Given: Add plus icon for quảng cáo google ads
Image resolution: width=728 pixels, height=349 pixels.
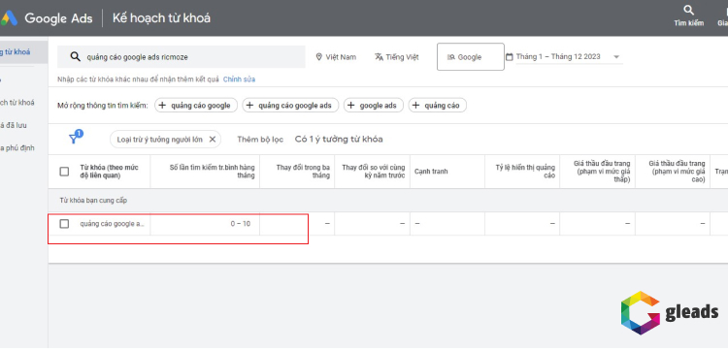Looking at the screenshot, I should pyautogui.click(x=249, y=106).
